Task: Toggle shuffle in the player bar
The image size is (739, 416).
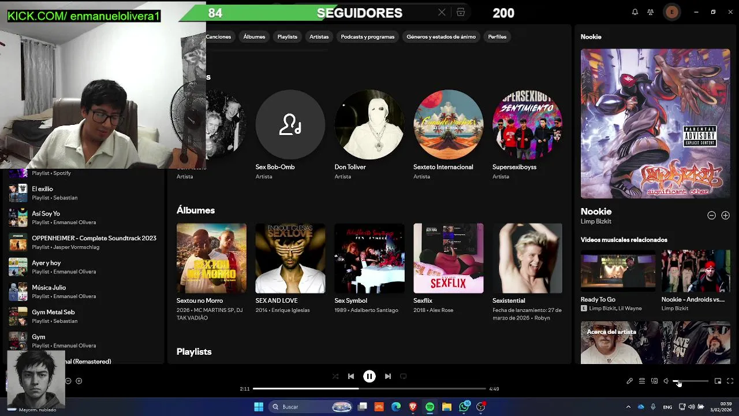Action: coord(335,376)
